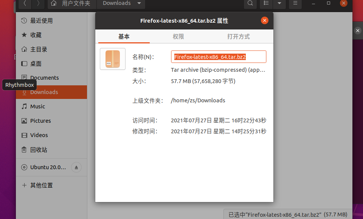Eject the Ubuntu 20.0 disc
This screenshot has height=219, width=363.
[76, 167]
